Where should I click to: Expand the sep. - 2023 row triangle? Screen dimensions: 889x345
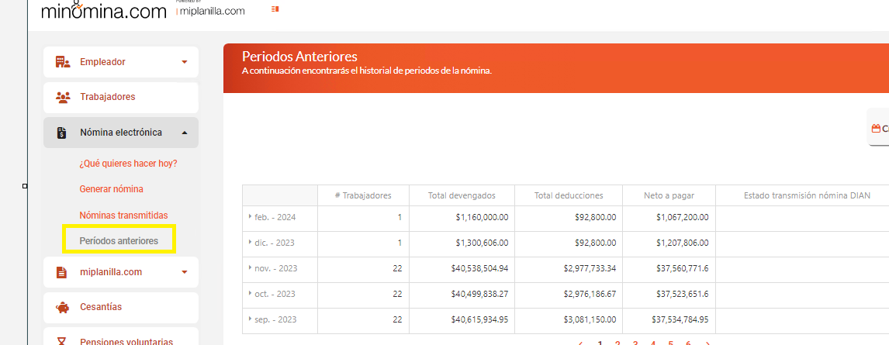(x=250, y=319)
